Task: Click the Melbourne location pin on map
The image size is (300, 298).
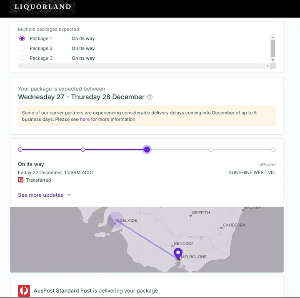Action: (178, 253)
